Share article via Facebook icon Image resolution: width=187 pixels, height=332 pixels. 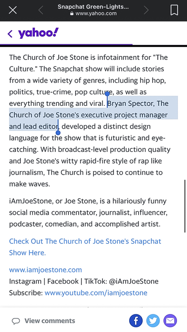(x=136, y=321)
